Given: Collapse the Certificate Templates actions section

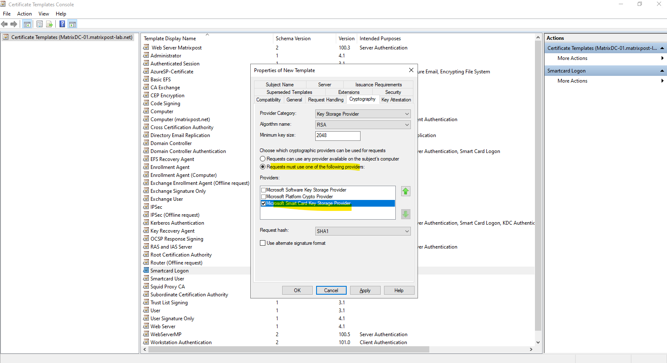Looking at the screenshot, I should [662, 48].
